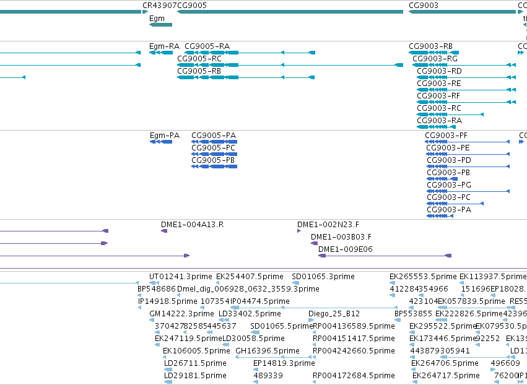Image resolution: width=527 pixels, height=385 pixels.
Task: Open protein CG9003-PD
Action: pos(449,160)
